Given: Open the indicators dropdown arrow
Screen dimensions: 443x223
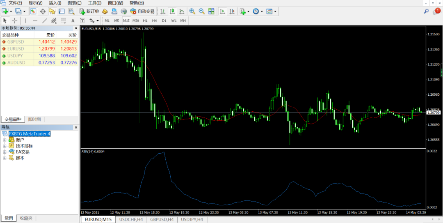Looking at the screenshot, I should (248, 11).
